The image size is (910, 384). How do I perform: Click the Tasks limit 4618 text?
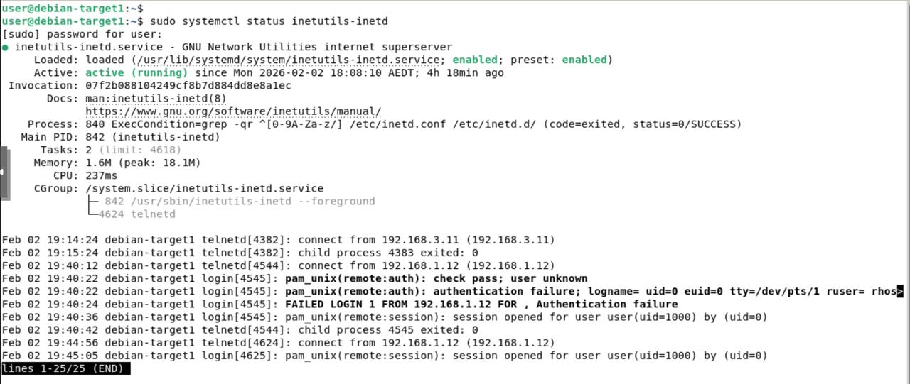[139, 150]
